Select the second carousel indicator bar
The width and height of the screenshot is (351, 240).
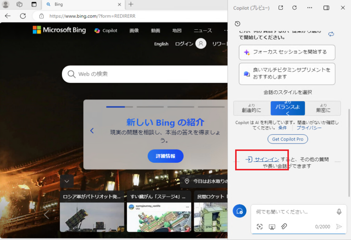click(150, 107)
